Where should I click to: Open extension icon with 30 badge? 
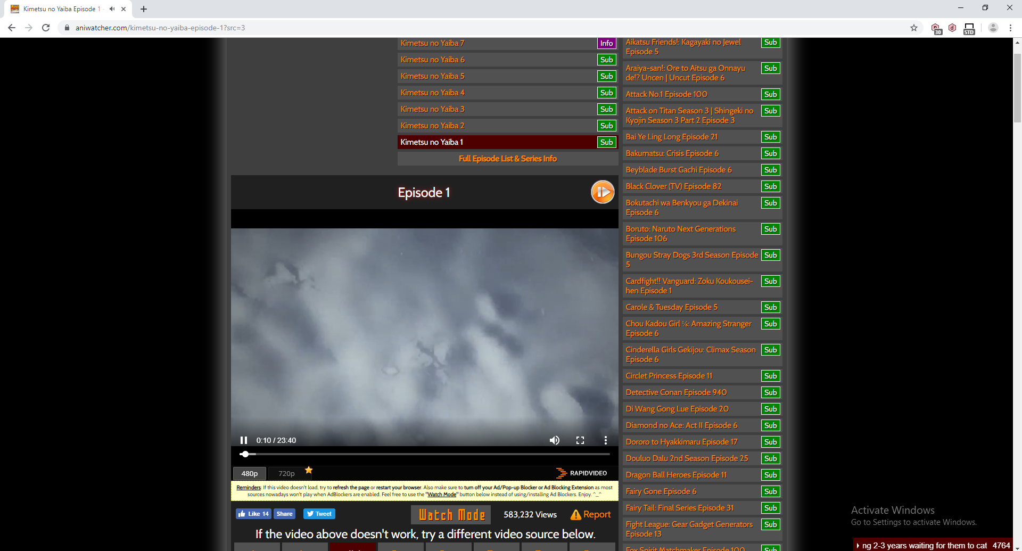click(936, 28)
